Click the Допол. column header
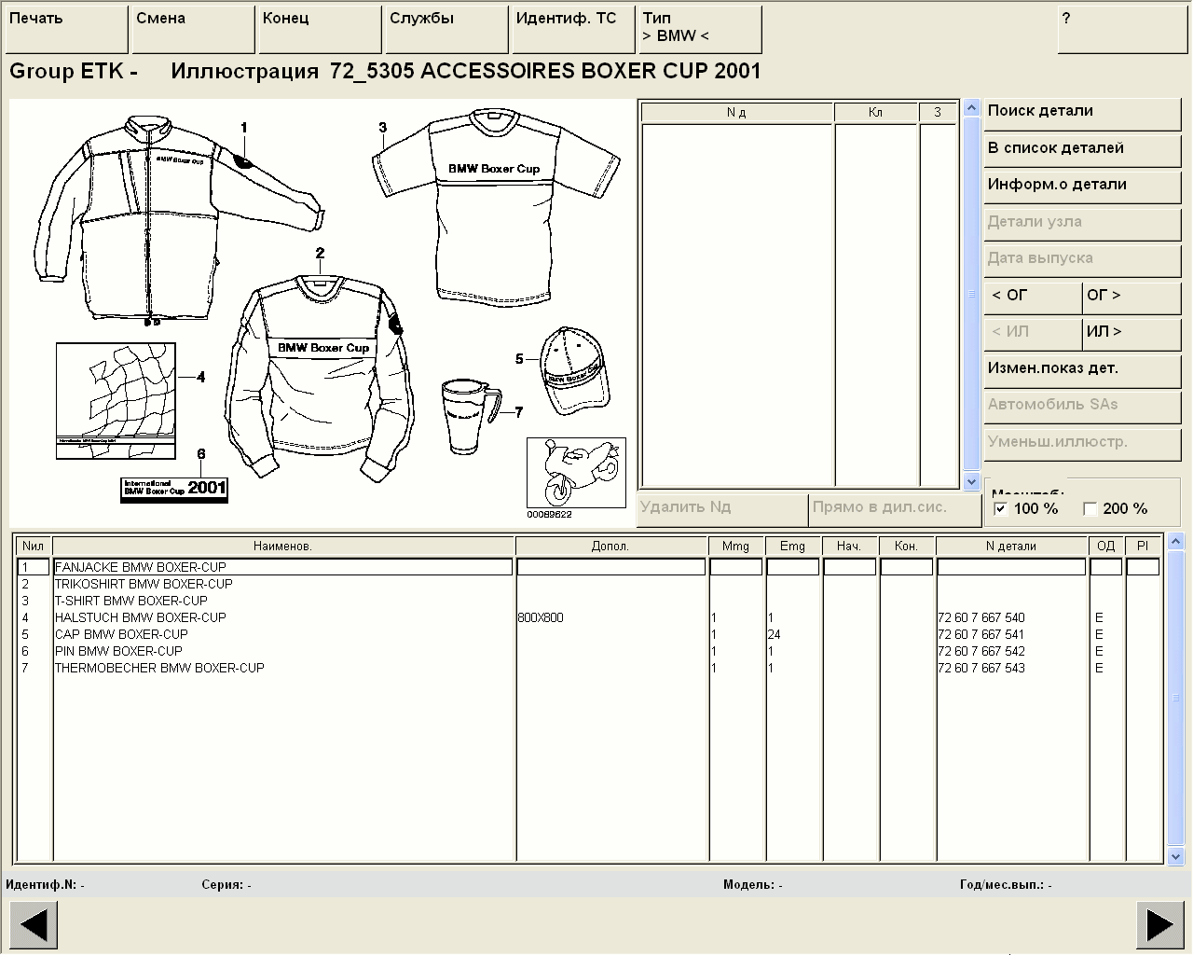This screenshot has width=1193, height=955. click(x=610, y=547)
